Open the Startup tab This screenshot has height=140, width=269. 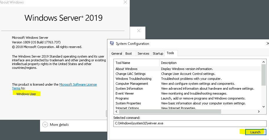[x=158, y=54]
